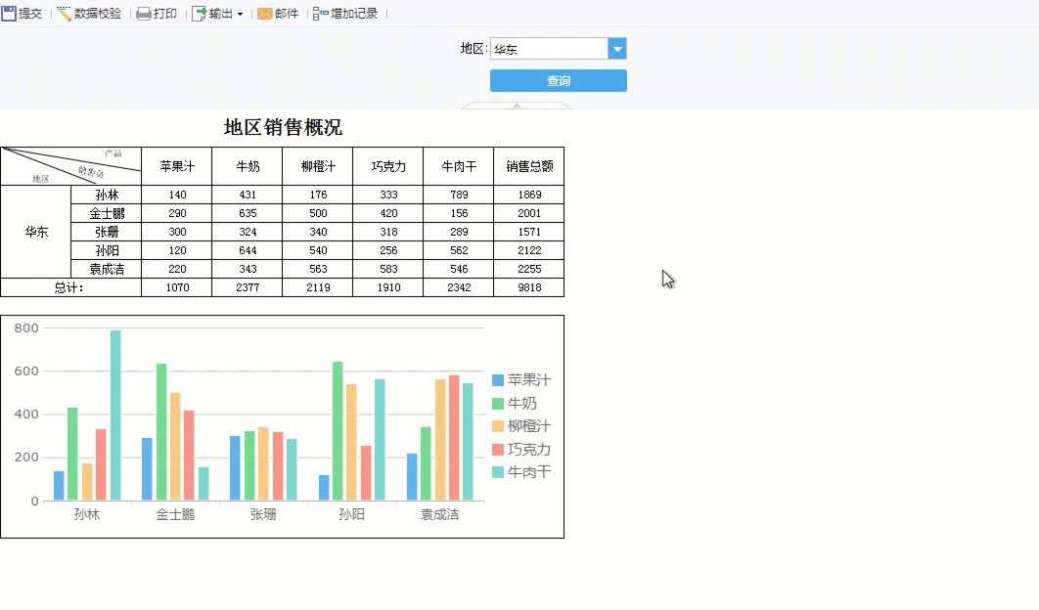The height and width of the screenshot is (610, 1039).
Task: Click the 提交 submit save icon
Action: coord(9,14)
